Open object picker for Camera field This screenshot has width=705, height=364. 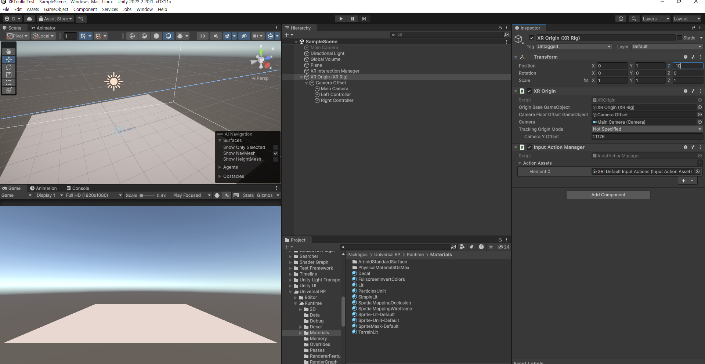pos(699,122)
